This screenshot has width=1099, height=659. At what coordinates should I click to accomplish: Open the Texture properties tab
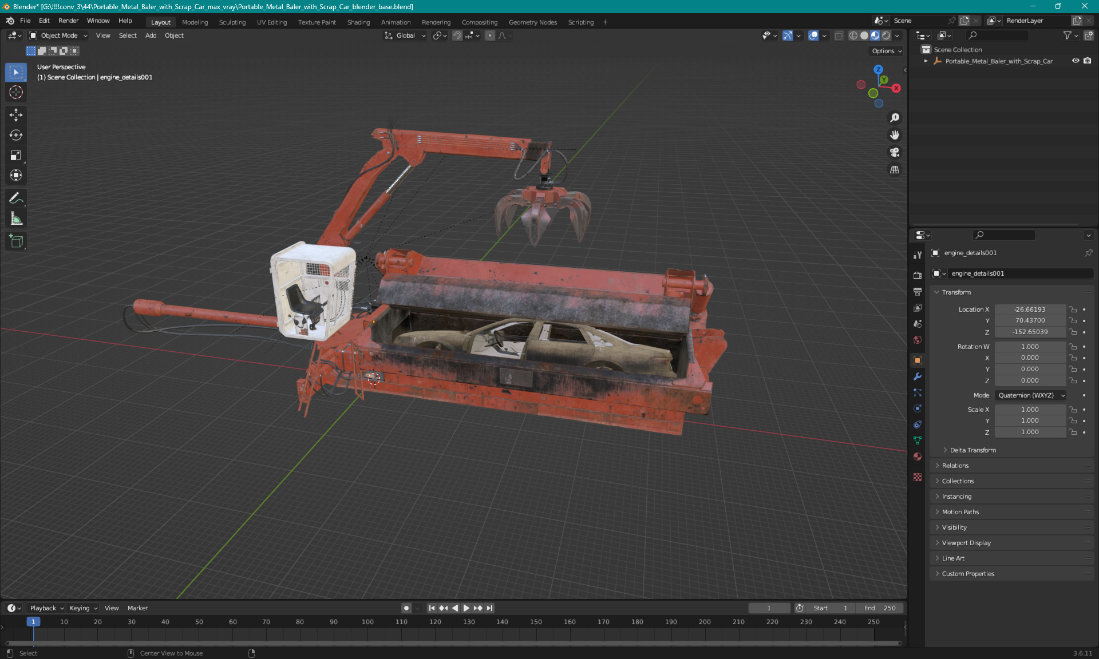918,477
